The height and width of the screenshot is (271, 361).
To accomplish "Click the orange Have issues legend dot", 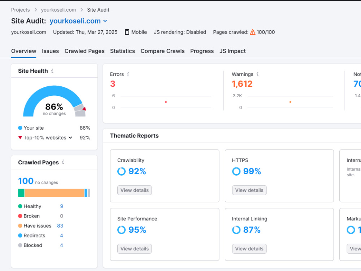I will point(20,226).
